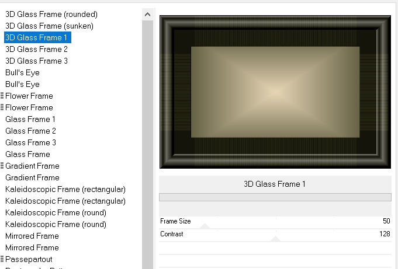The height and width of the screenshot is (269, 398).
Task: Select Glass Frame 2 in filter list
Action: pos(30,131)
